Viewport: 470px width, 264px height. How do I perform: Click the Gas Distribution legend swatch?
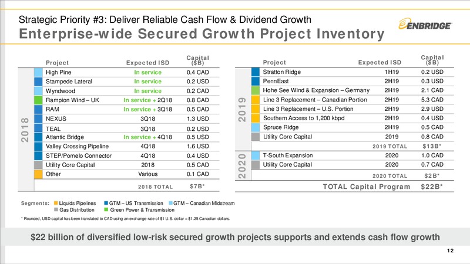(56, 210)
